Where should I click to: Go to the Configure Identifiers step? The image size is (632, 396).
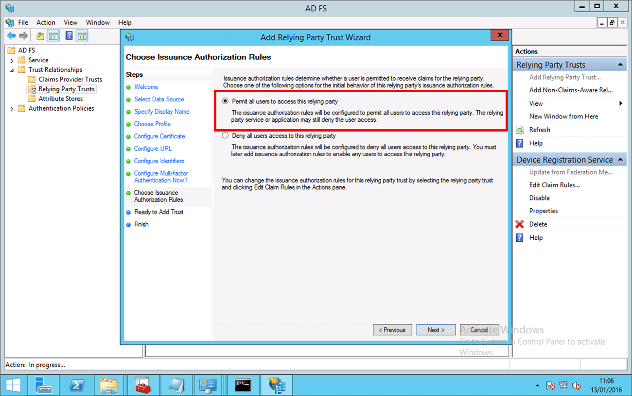pos(159,161)
